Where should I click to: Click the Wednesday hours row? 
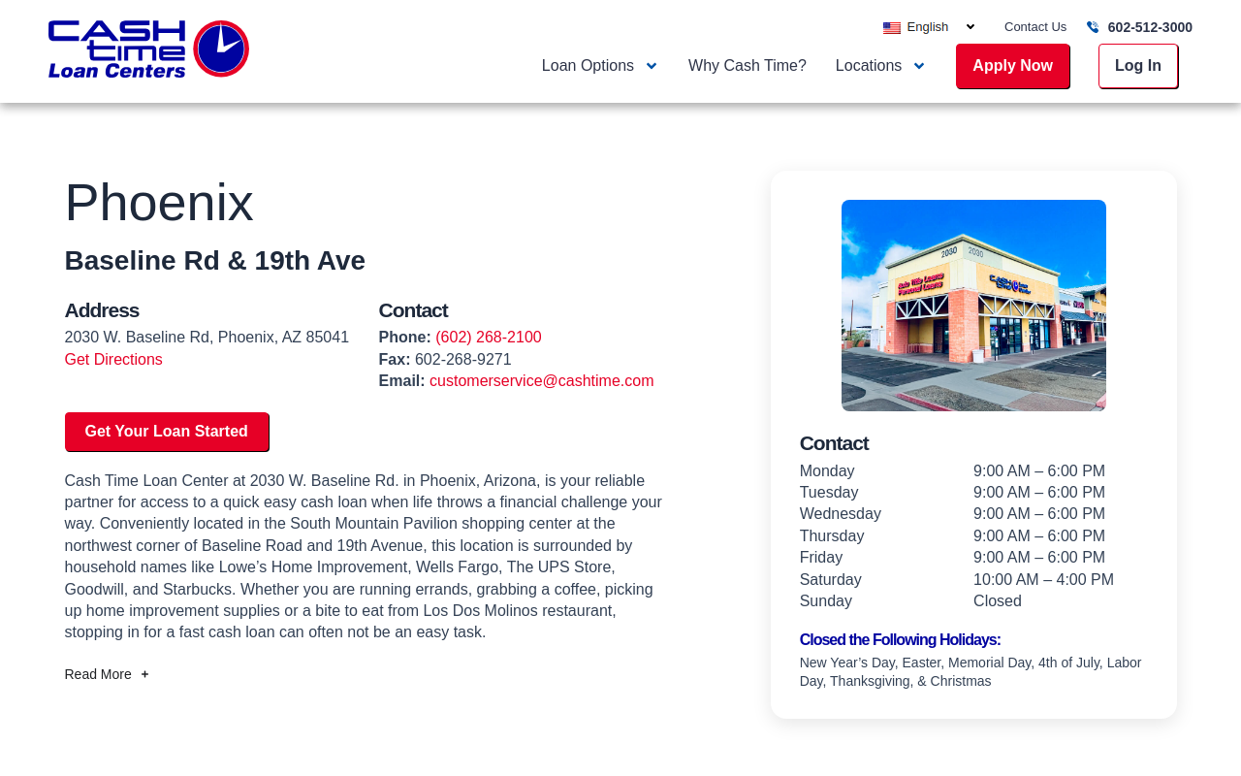coord(973,514)
